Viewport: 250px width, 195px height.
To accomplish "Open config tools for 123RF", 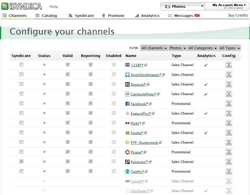I will point(229,65).
